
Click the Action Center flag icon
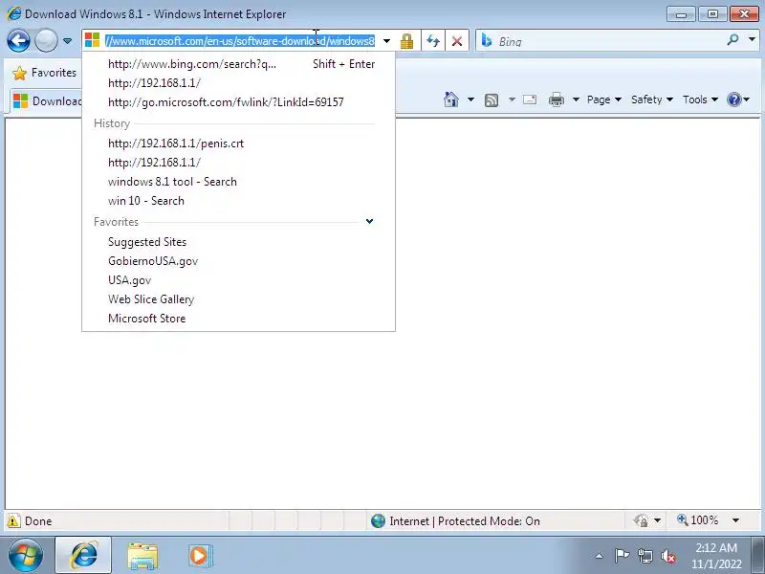[622, 556]
